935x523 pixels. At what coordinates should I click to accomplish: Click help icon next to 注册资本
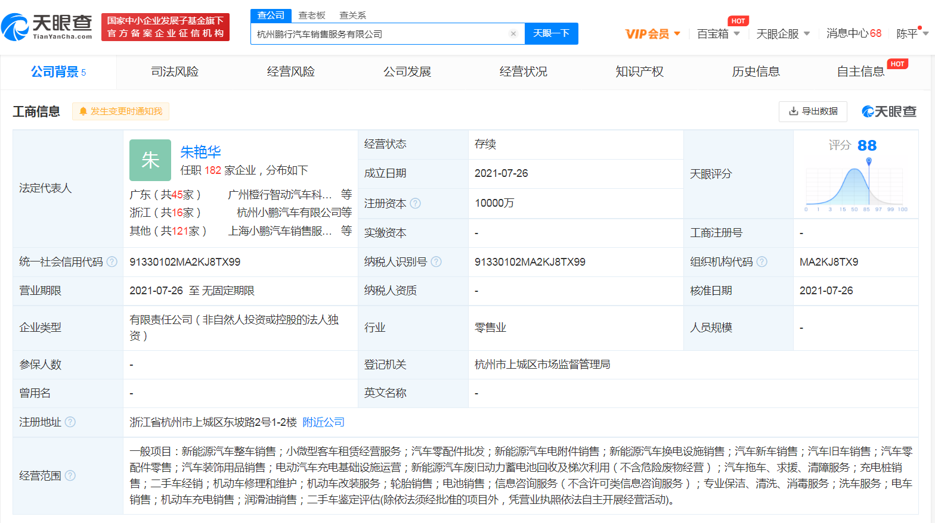[x=416, y=203]
